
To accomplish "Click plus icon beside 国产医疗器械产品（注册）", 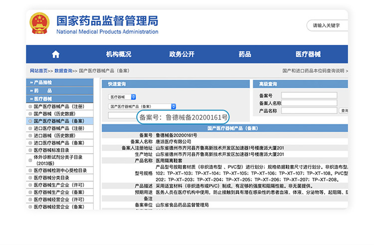I will [x=30, y=106].
